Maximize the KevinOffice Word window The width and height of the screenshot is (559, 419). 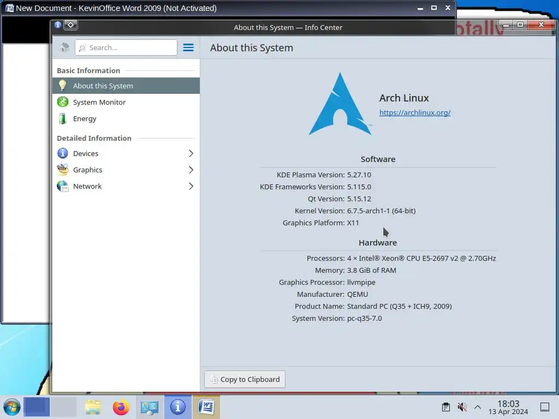pos(434,8)
